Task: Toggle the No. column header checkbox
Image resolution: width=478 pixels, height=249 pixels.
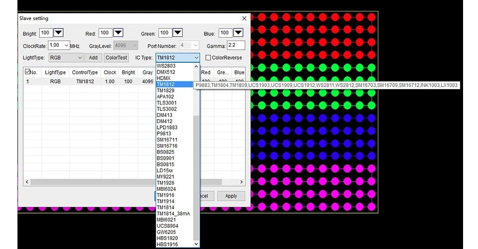Action: coord(27,72)
